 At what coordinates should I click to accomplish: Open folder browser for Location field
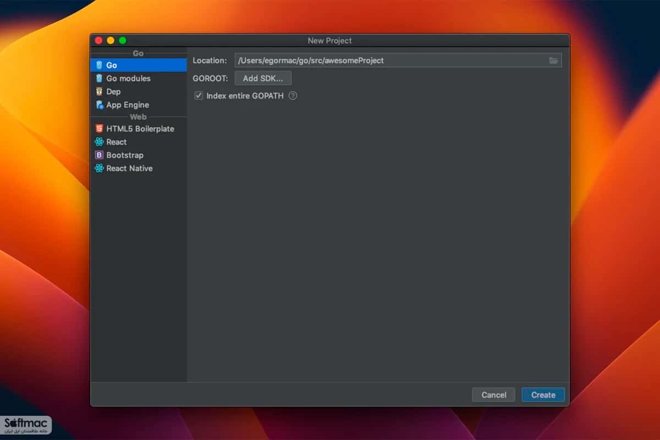[x=553, y=61]
